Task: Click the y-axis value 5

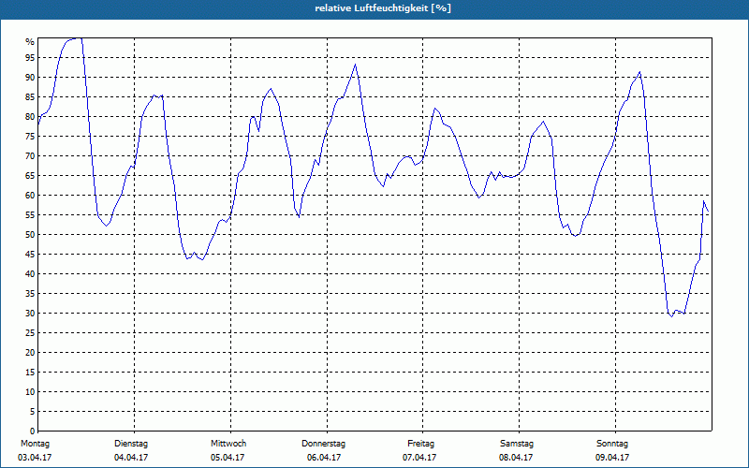Action: coord(32,412)
